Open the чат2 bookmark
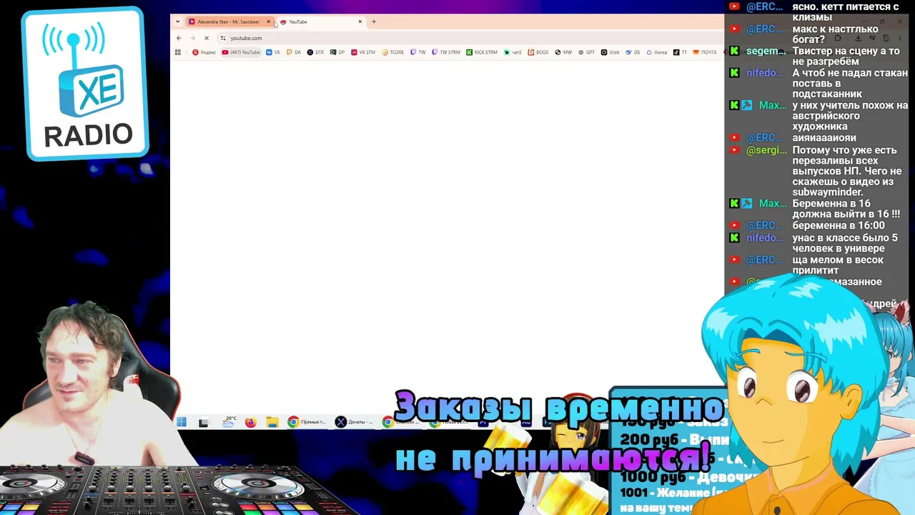 click(513, 52)
